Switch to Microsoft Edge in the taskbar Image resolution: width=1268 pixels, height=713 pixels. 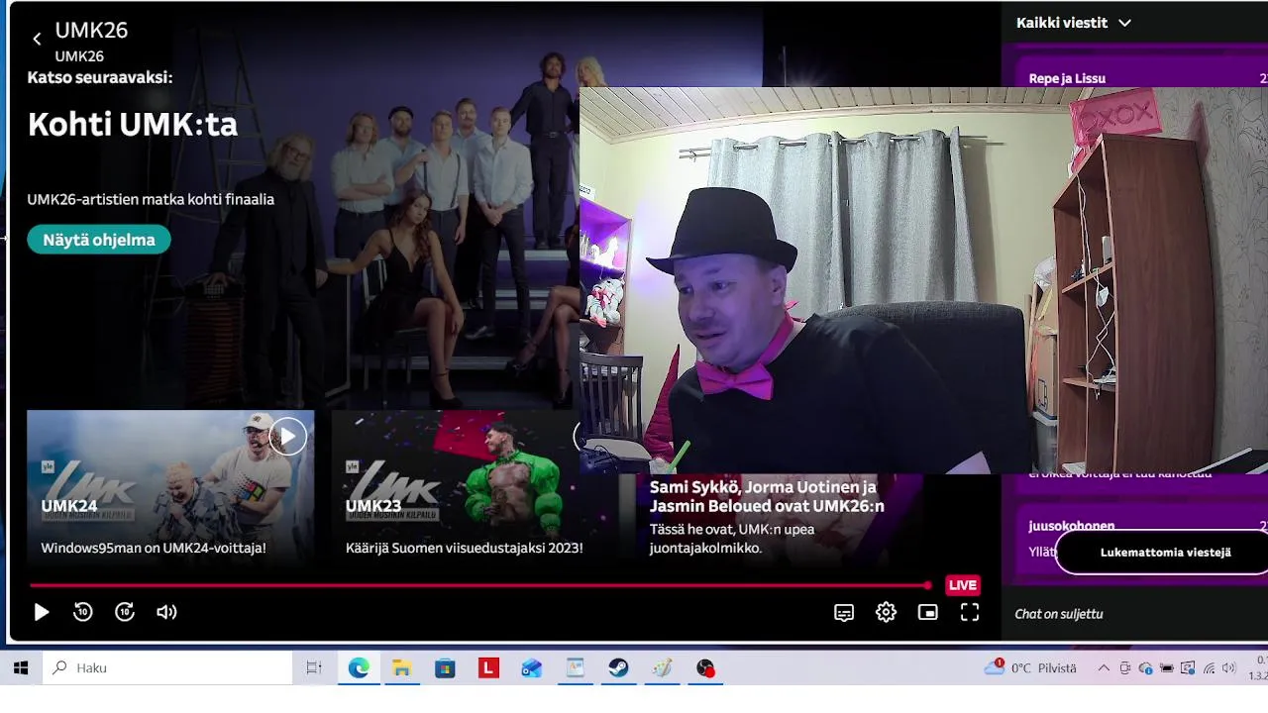[359, 668]
